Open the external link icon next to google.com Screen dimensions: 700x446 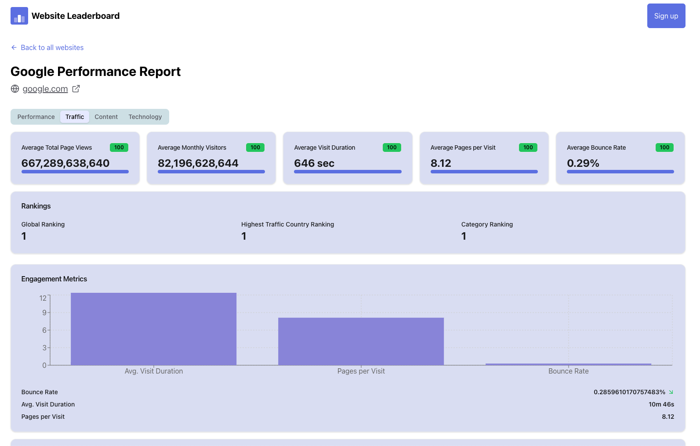[76, 89]
